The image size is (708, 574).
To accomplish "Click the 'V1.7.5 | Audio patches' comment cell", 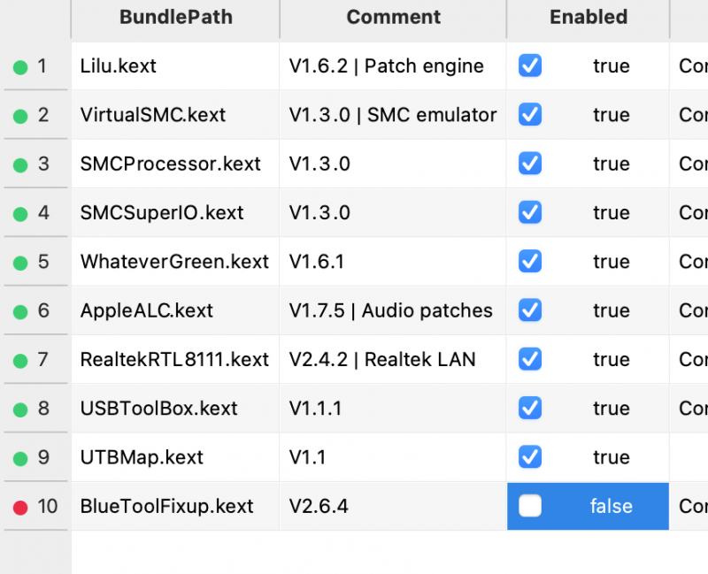I will click(393, 310).
